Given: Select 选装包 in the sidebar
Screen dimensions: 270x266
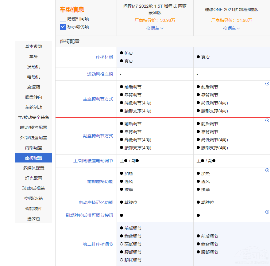Looking at the screenshot, I should pos(34,219).
